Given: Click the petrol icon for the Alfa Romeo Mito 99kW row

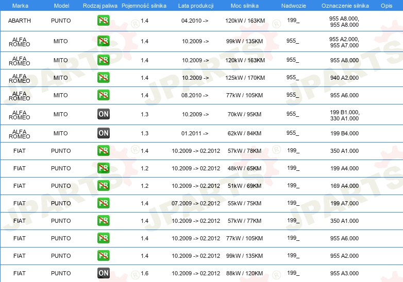Looking at the screenshot, I should coord(104,41).
